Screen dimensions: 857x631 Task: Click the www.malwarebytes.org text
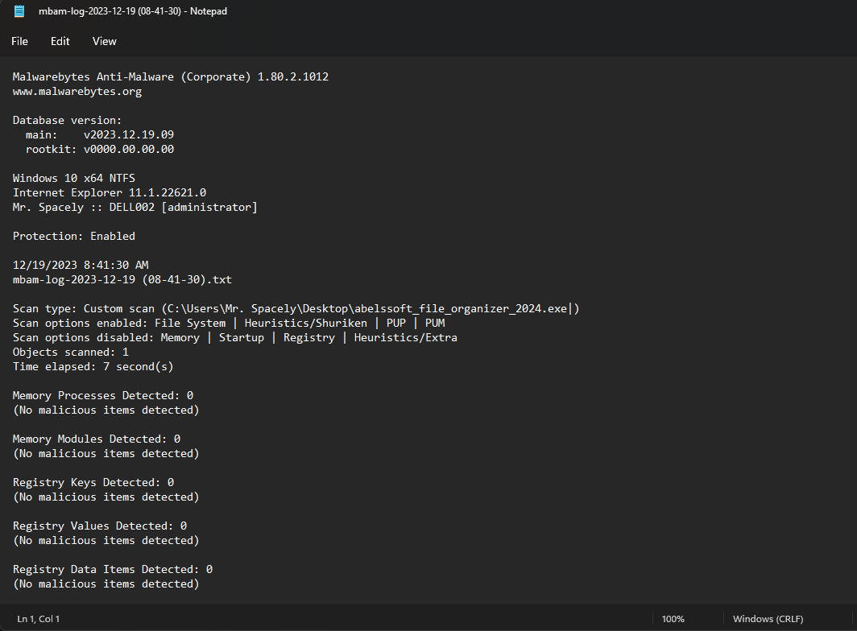point(77,91)
